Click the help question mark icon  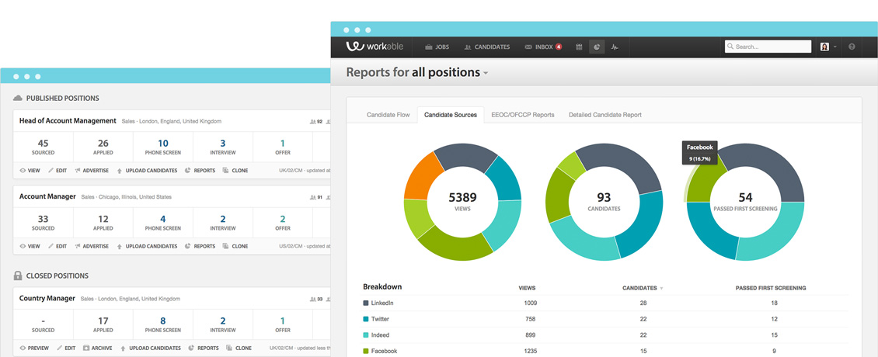(852, 47)
